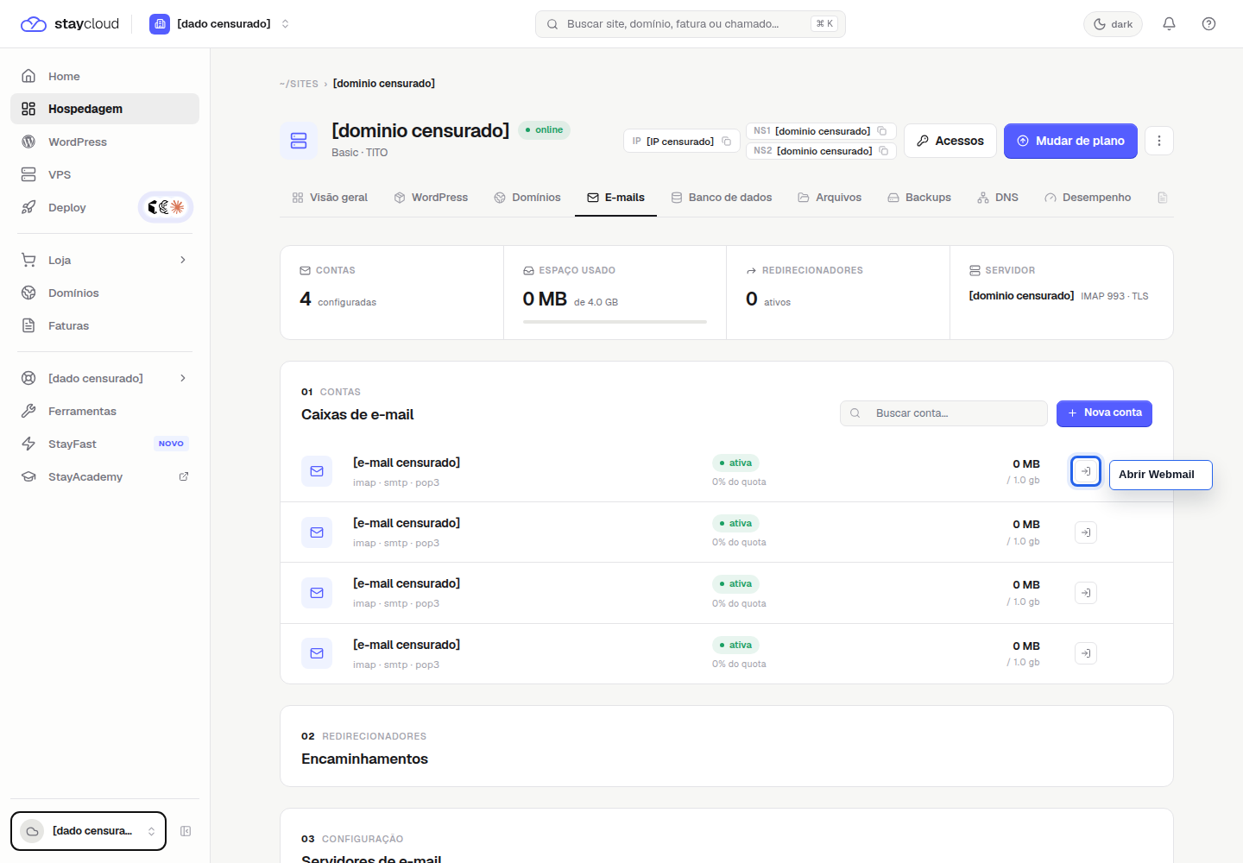1243x863 pixels.
Task: Open webmail for the second e-mail account
Action: [1086, 532]
